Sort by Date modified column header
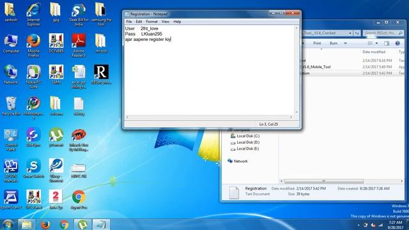 (x=374, y=52)
